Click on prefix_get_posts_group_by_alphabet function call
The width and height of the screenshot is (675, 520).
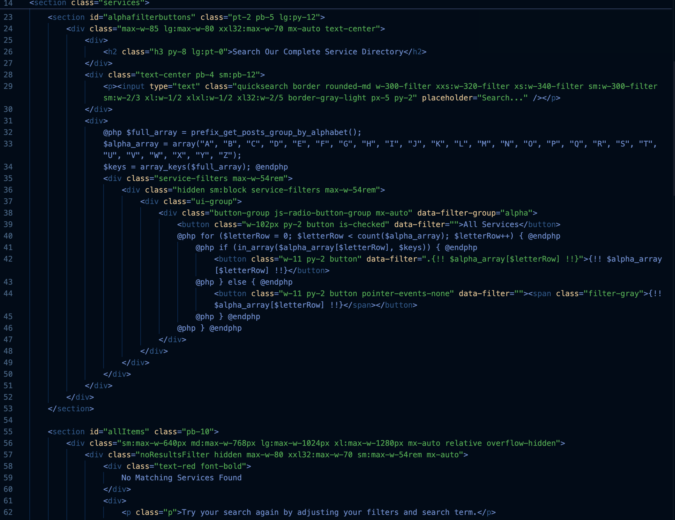[x=270, y=132]
